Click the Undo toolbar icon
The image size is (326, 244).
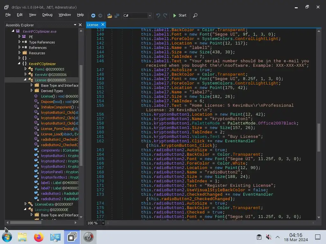click(158, 15)
